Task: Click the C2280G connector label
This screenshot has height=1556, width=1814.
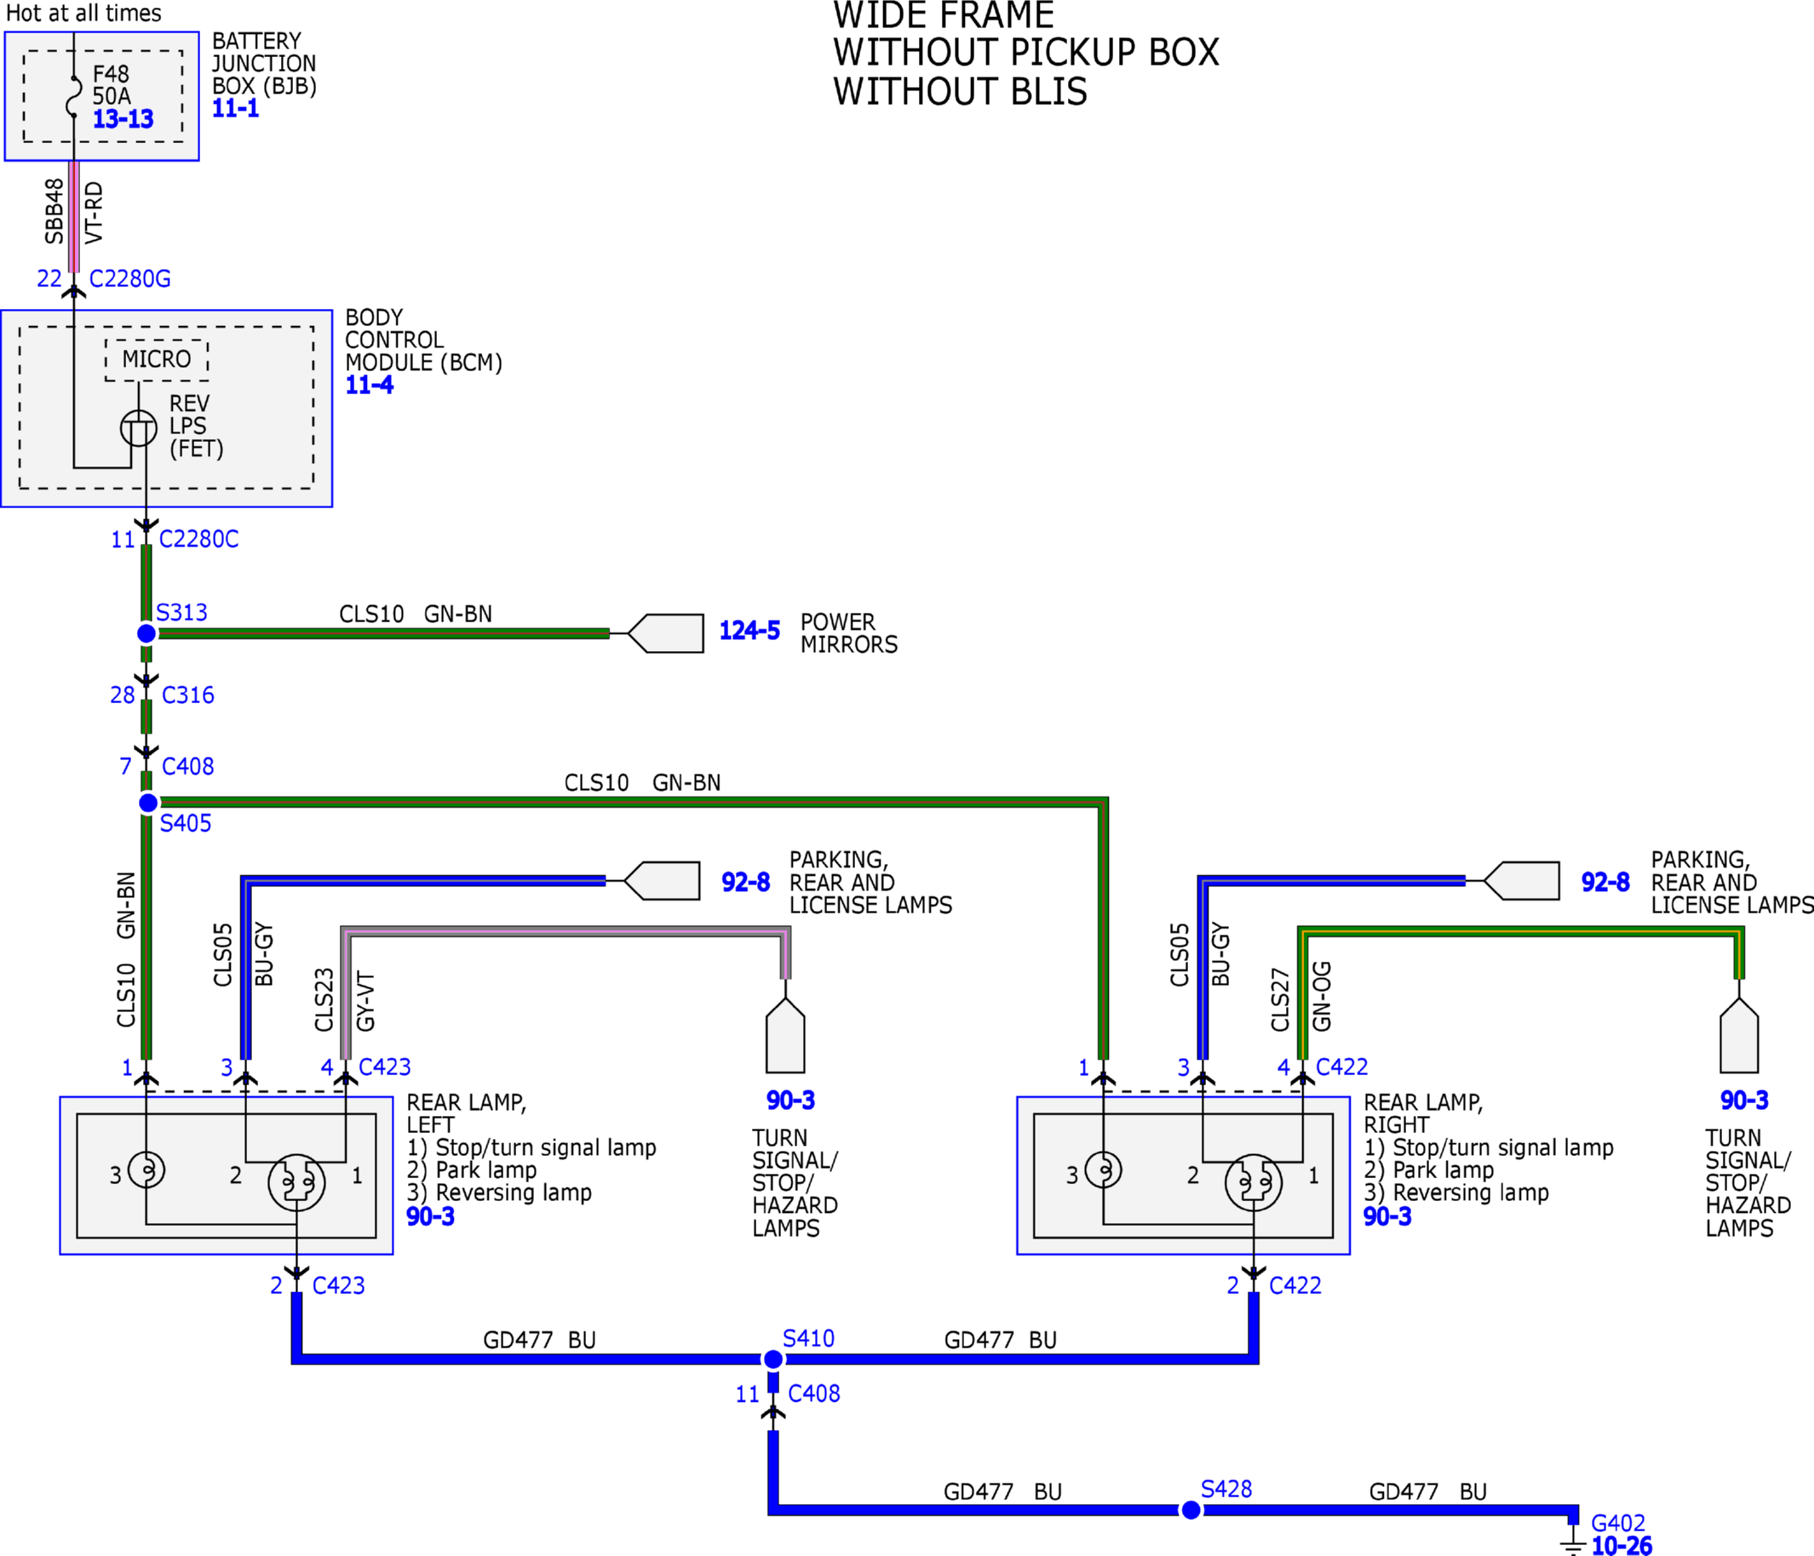Action: pyautogui.click(x=130, y=278)
